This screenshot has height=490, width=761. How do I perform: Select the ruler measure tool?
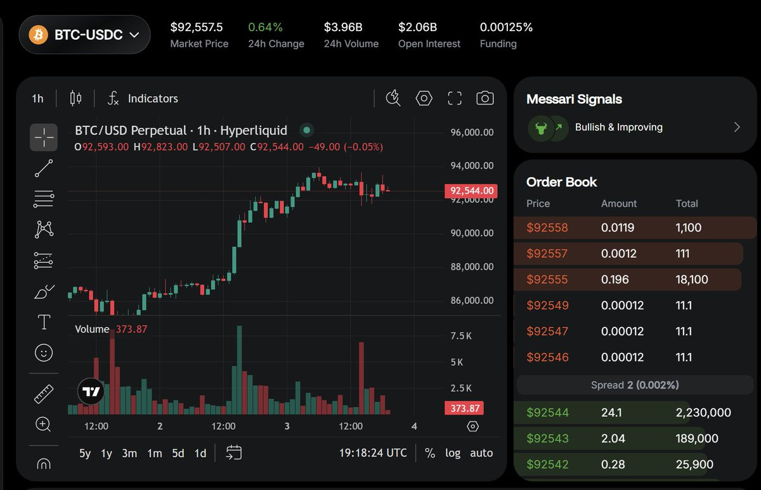tap(44, 394)
